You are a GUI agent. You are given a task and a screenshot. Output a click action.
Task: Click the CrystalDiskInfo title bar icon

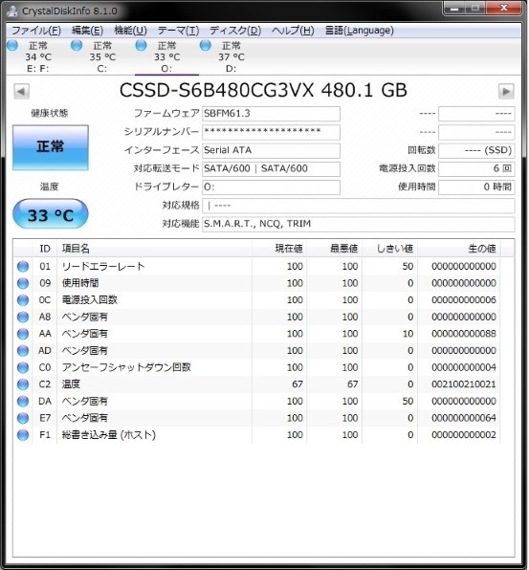(12, 11)
